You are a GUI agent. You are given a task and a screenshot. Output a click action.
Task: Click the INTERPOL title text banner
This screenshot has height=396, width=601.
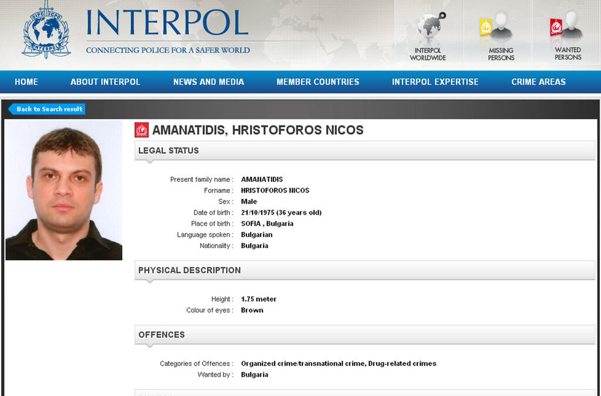click(x=167, y=22)
